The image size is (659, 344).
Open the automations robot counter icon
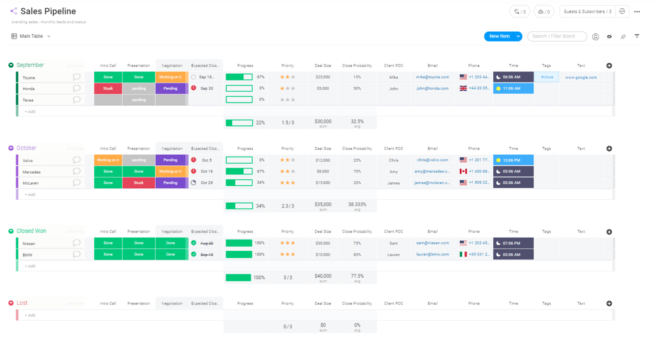pos(544,12)
